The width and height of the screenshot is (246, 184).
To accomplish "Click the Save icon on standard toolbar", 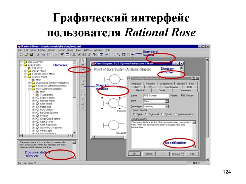I will pos(31,55).
